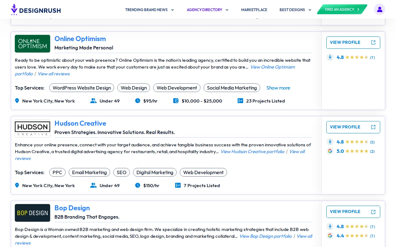Select SEO service tag
396x247 pixels.
122,172
